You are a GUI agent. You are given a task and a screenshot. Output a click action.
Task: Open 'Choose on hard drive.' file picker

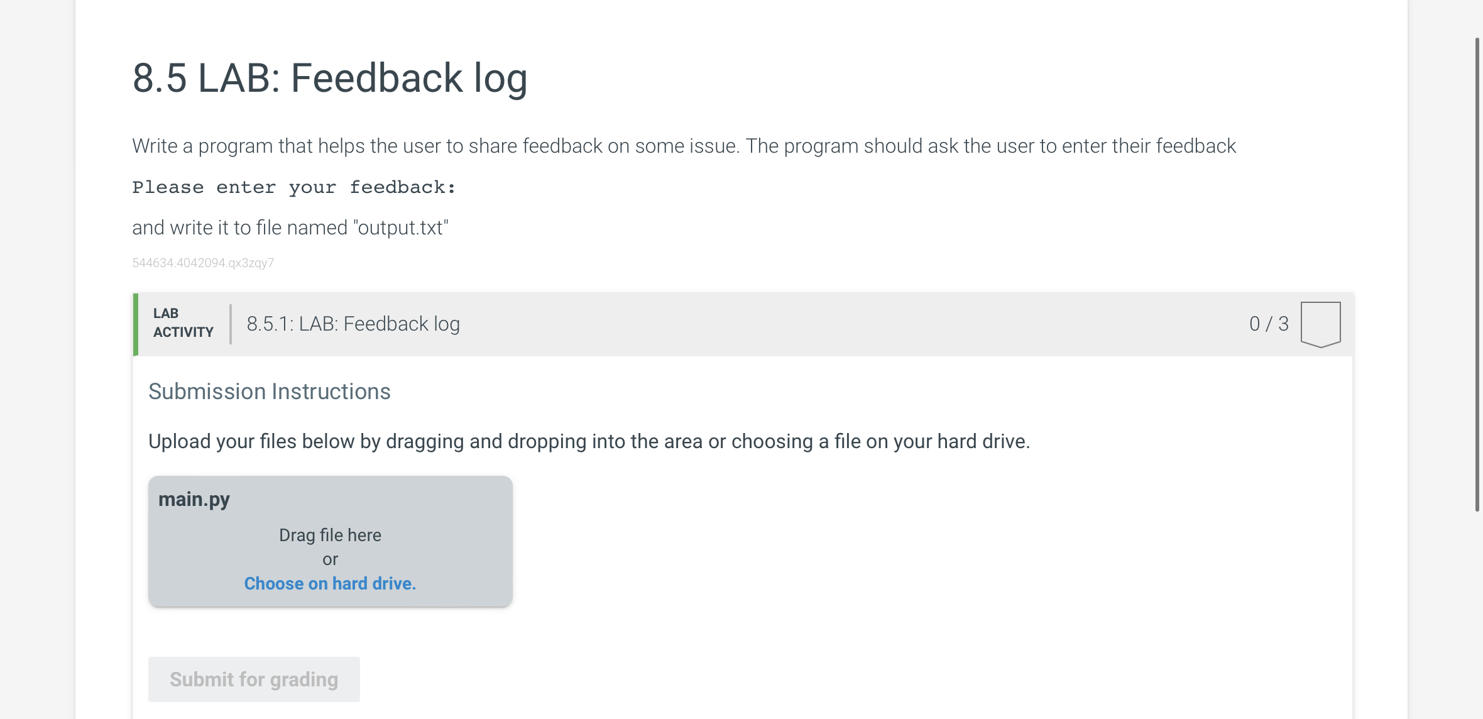coord(330,583)
